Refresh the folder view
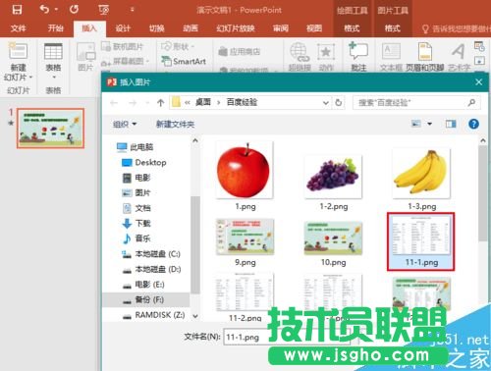 click(339, 103)
